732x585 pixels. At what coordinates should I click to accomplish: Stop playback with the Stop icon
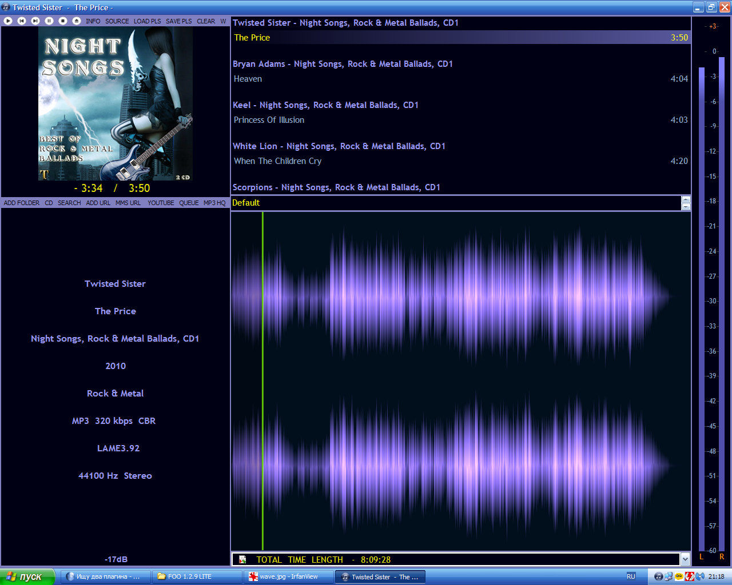63,21
